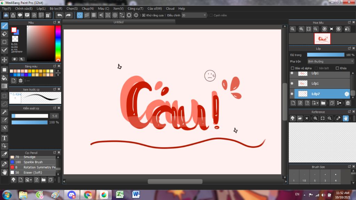Enable the Cạnh mềm checkbox
Viewport: 356px width, 200px height.
coord(211,15)
